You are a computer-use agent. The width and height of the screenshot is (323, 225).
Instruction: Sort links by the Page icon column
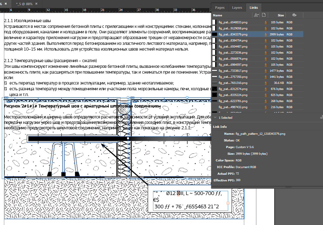click(x=264, y=15)
